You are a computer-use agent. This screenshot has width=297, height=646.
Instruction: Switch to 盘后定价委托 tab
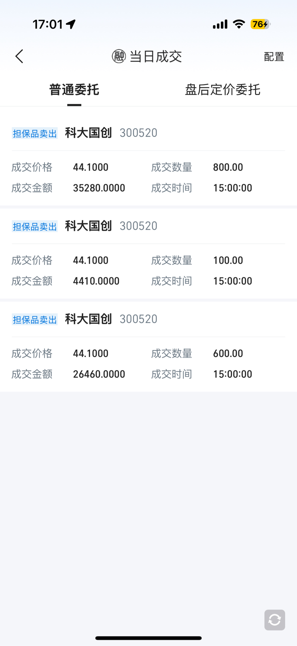click(222, 90)
